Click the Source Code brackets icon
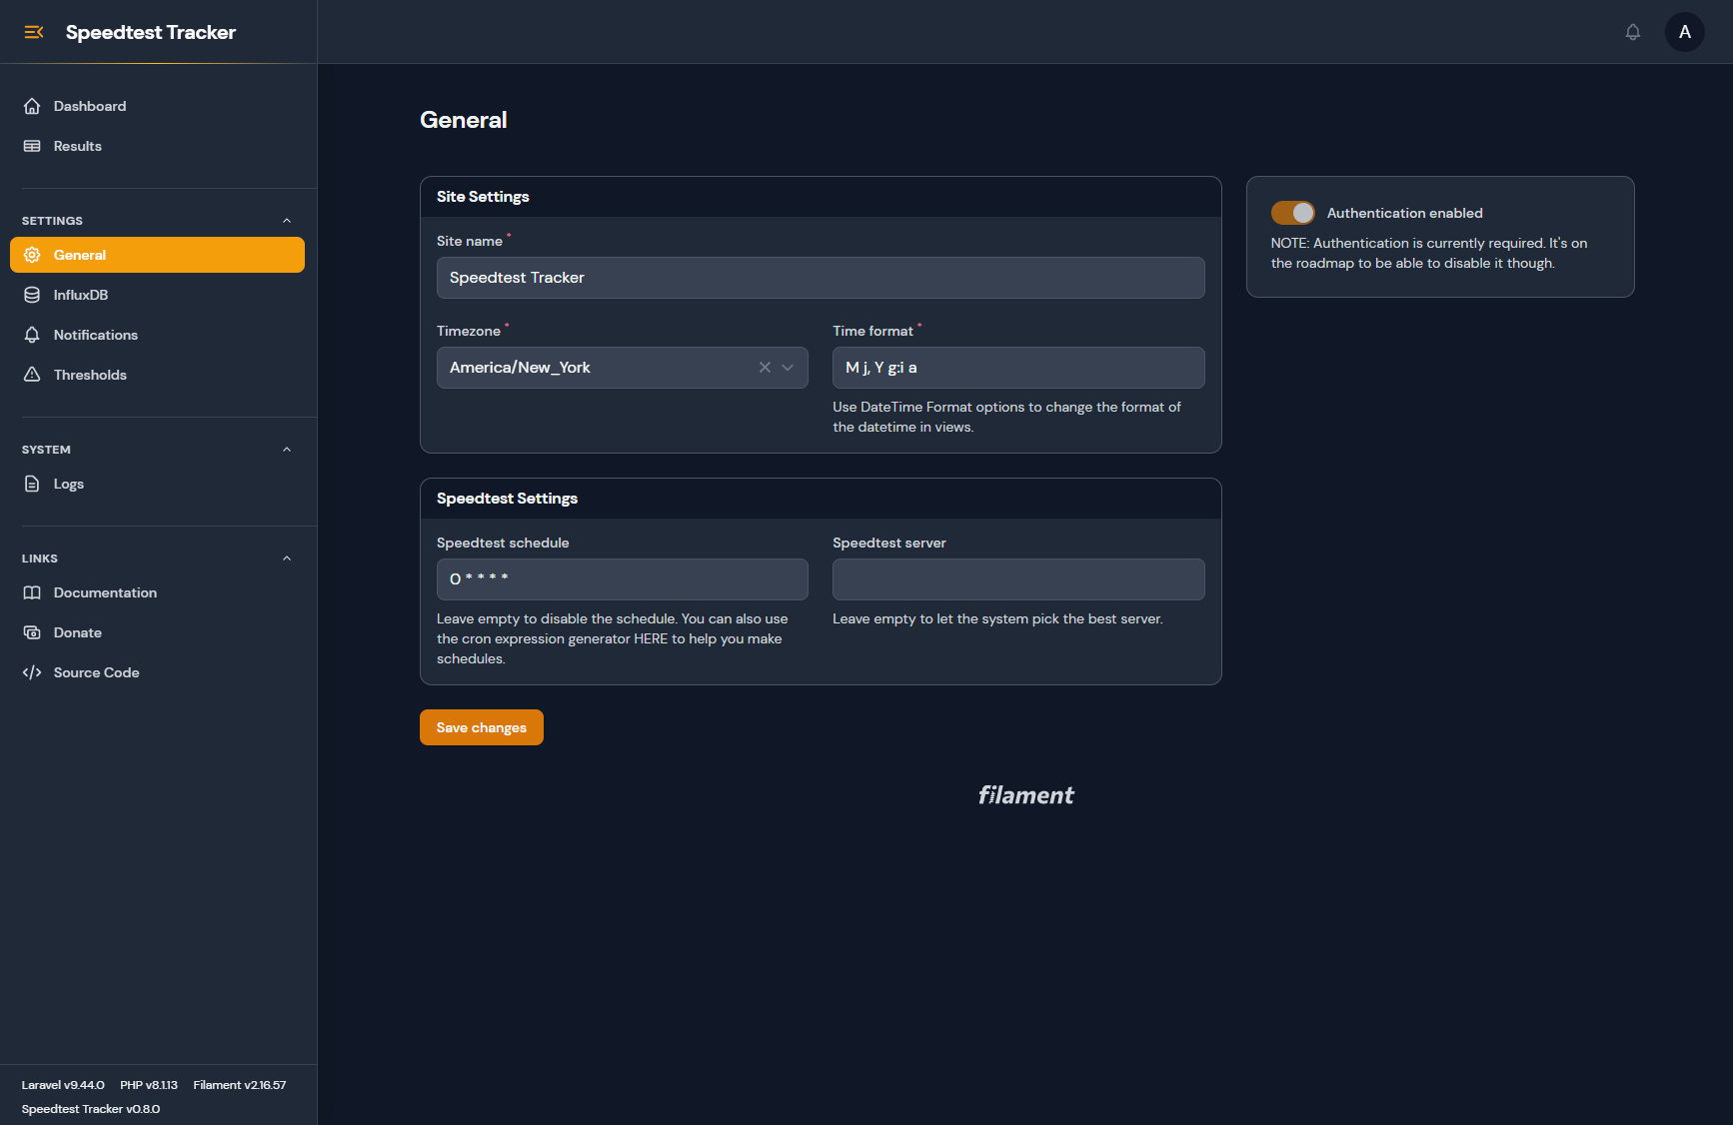Viewport: 1733px width, 1125px height. point(32,672)
